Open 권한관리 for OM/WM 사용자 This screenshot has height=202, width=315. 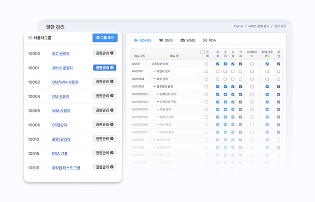pos(105,81)
